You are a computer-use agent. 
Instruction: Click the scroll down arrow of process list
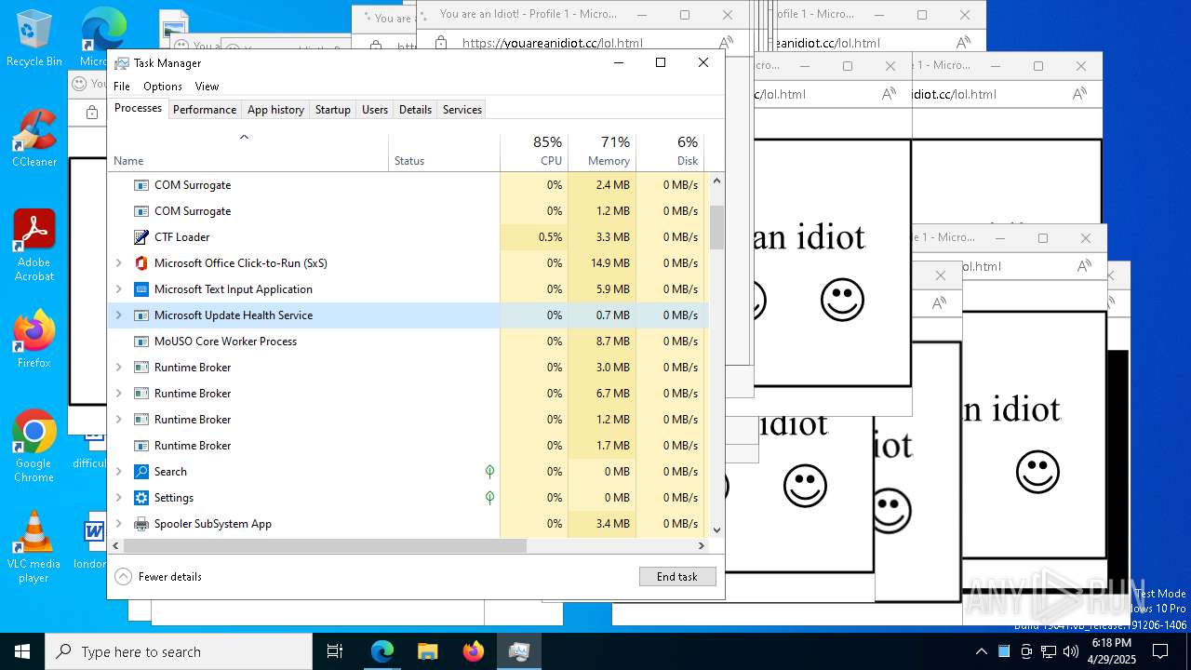coord(716,530)
